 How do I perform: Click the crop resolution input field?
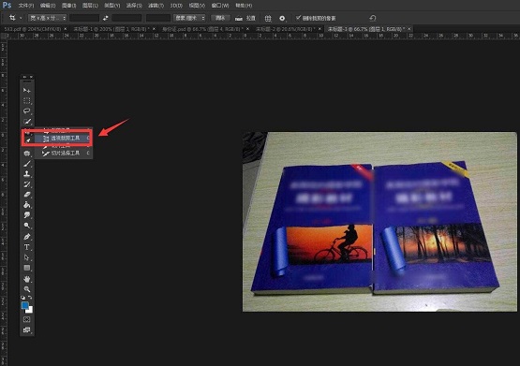pos(157,18)
